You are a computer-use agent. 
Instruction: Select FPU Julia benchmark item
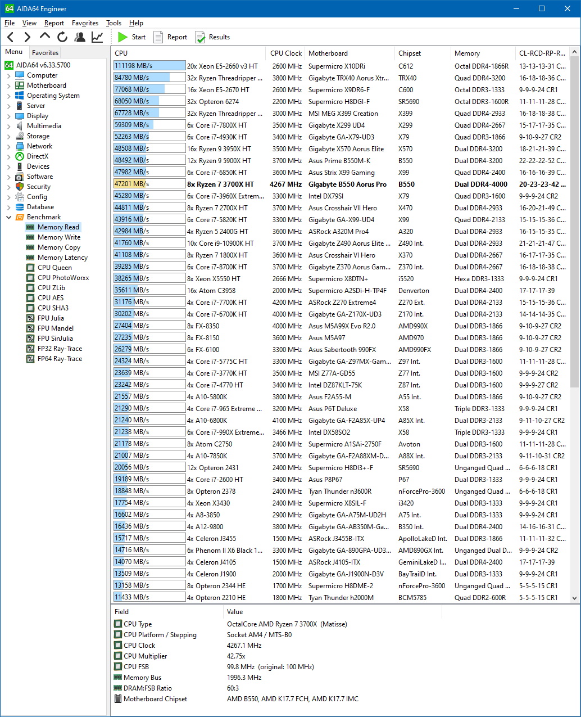(51, 318)
